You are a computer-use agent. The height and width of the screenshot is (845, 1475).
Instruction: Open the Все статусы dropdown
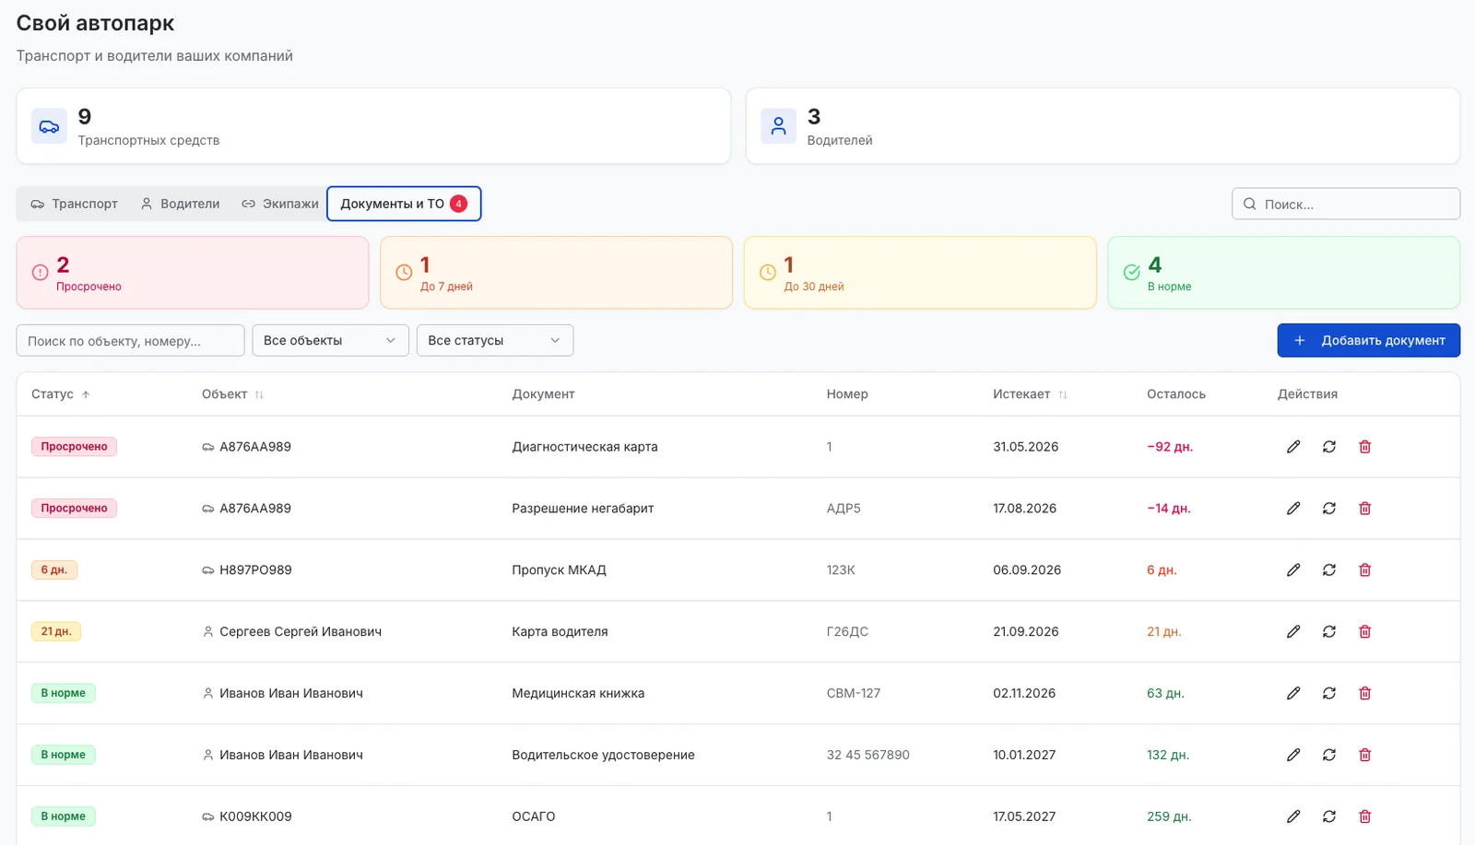(x=495, y=340)
